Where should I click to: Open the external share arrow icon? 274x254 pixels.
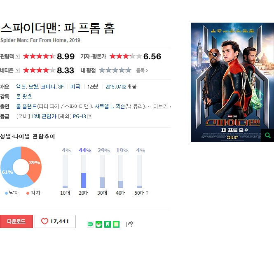coord(129,224)
